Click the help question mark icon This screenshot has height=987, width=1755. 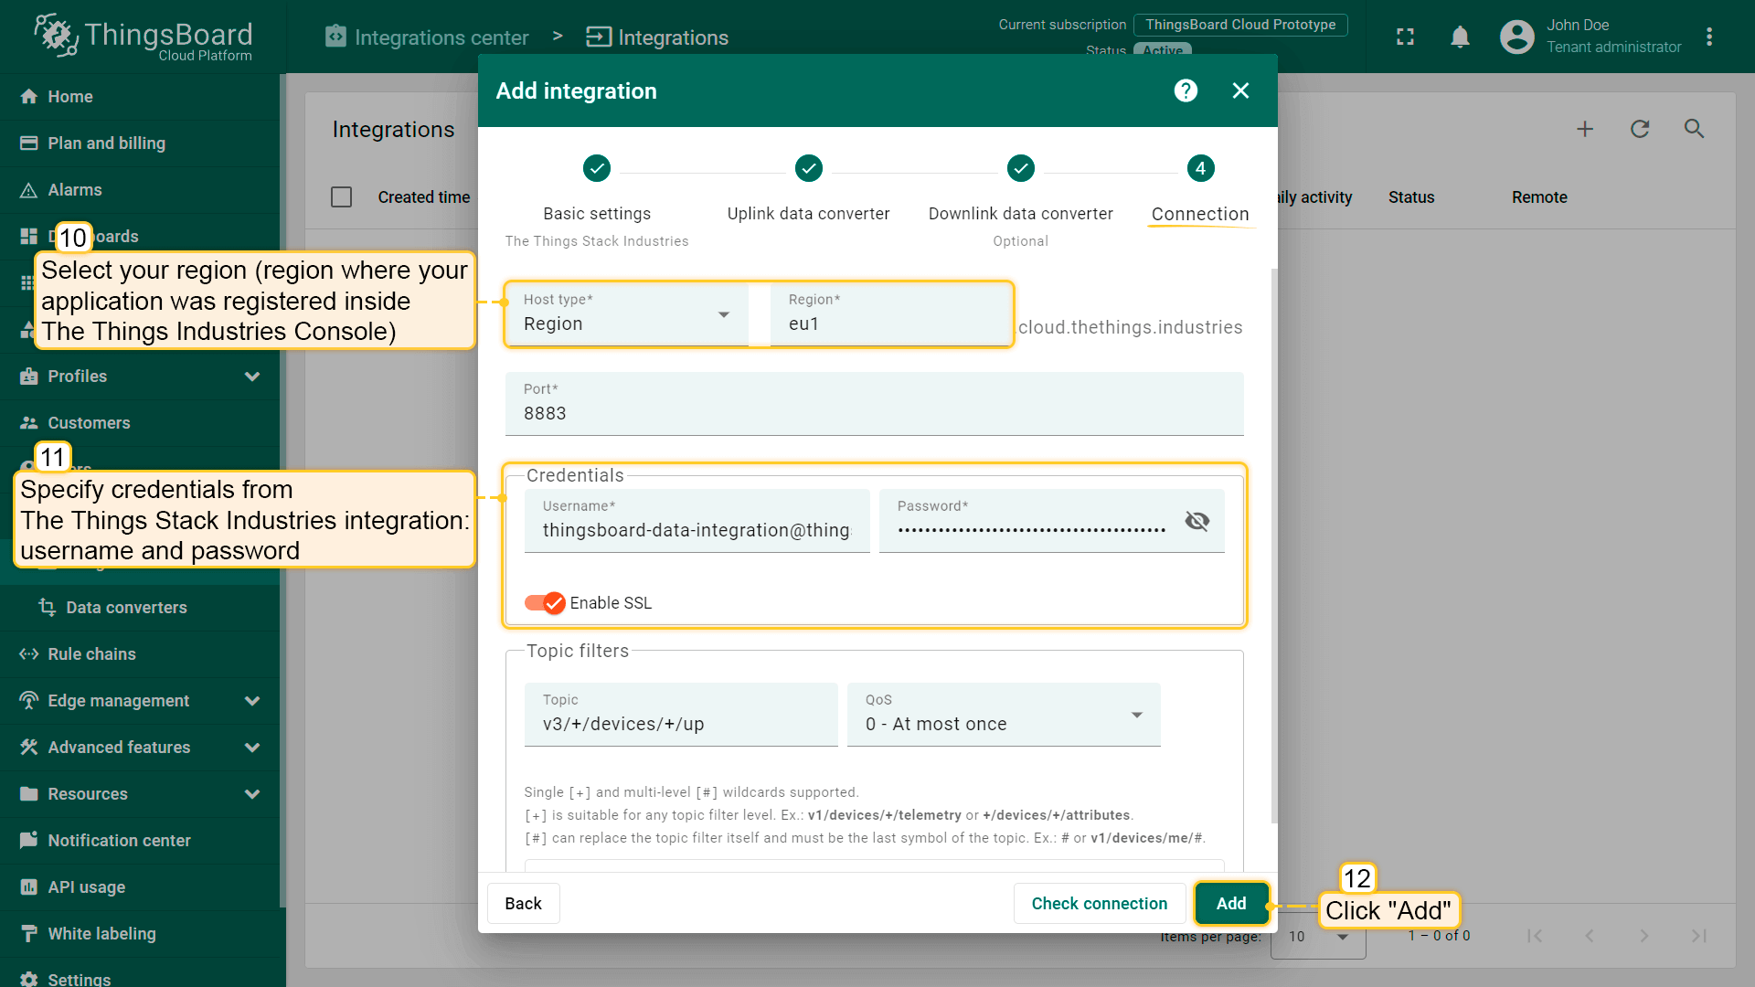tap(1186, 90)
